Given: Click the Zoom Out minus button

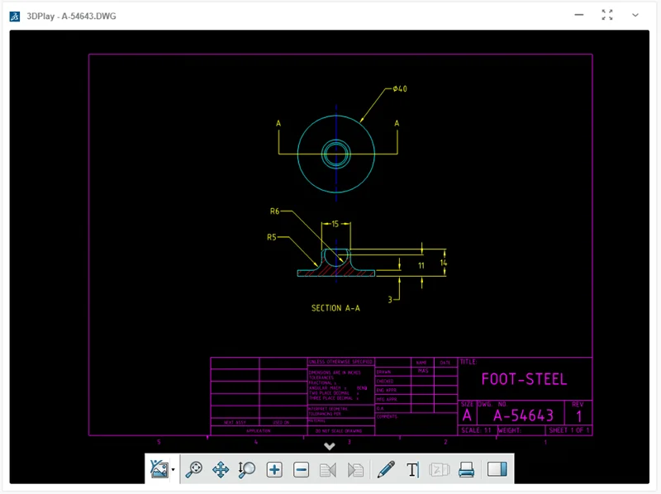Looking at the screenshot, I should click(302, 469).
